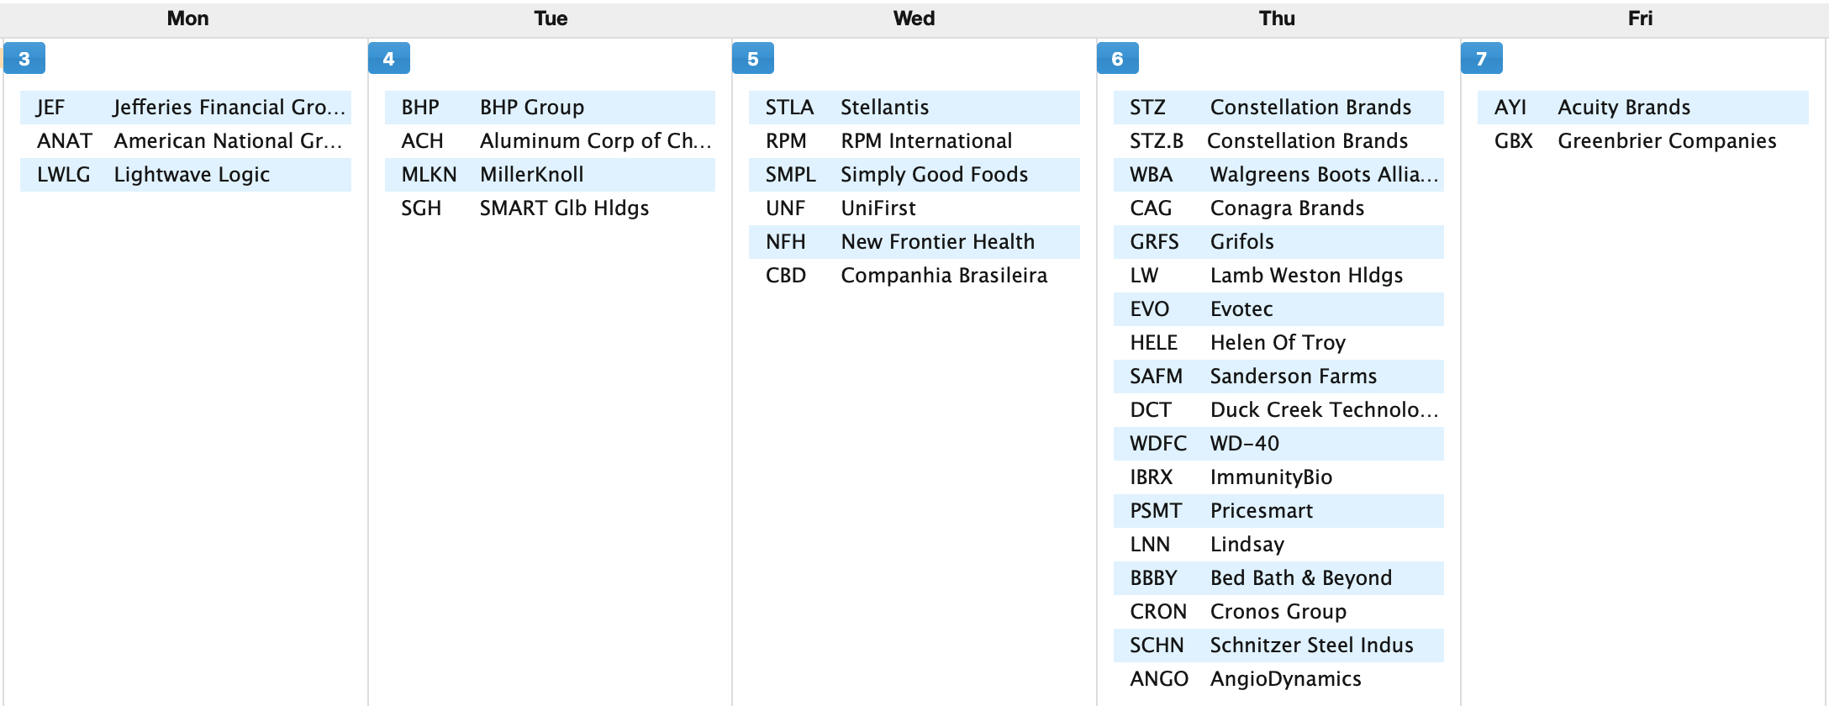Select date badge 6 on Thursday
1829x706 pixels.
(x=1117, y=59)
